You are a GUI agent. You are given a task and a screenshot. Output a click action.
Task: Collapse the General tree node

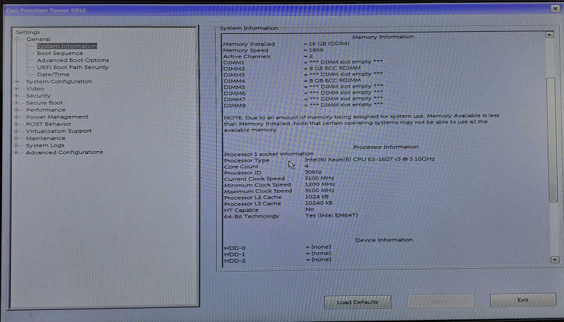(16, 39)
